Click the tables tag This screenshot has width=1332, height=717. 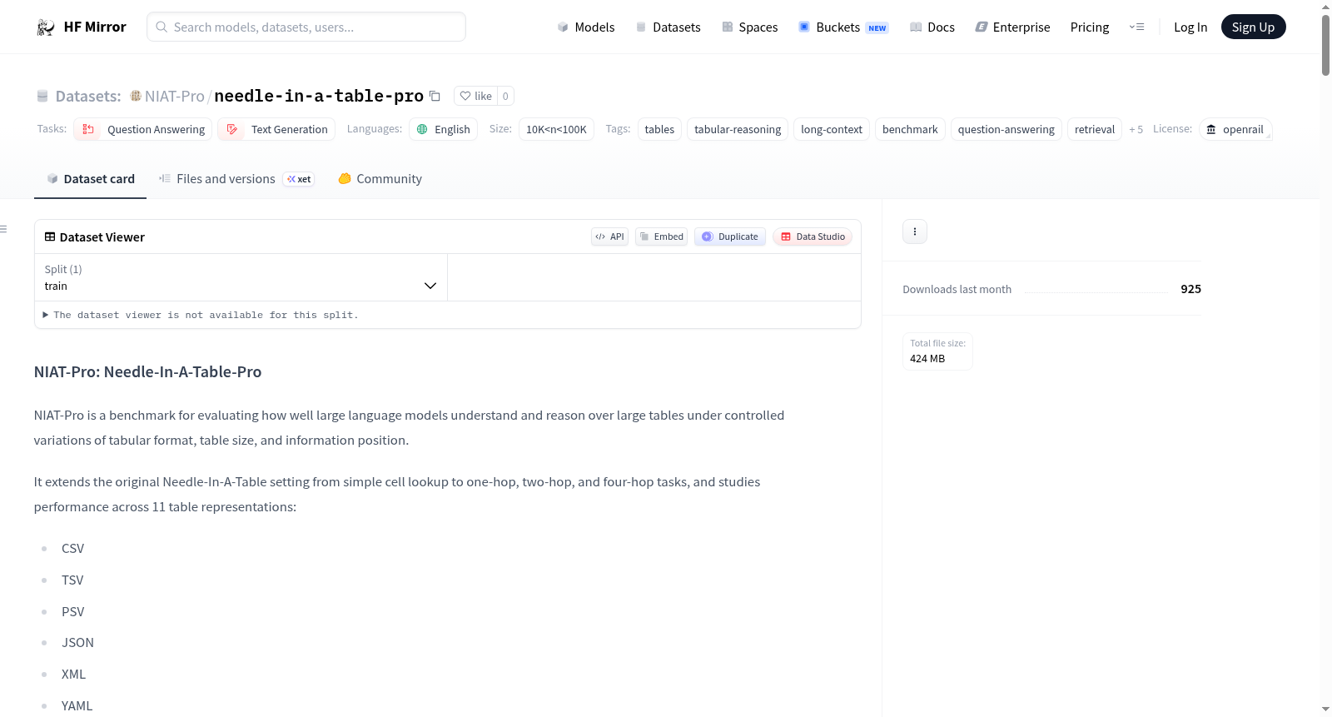(x=659, y=129)
